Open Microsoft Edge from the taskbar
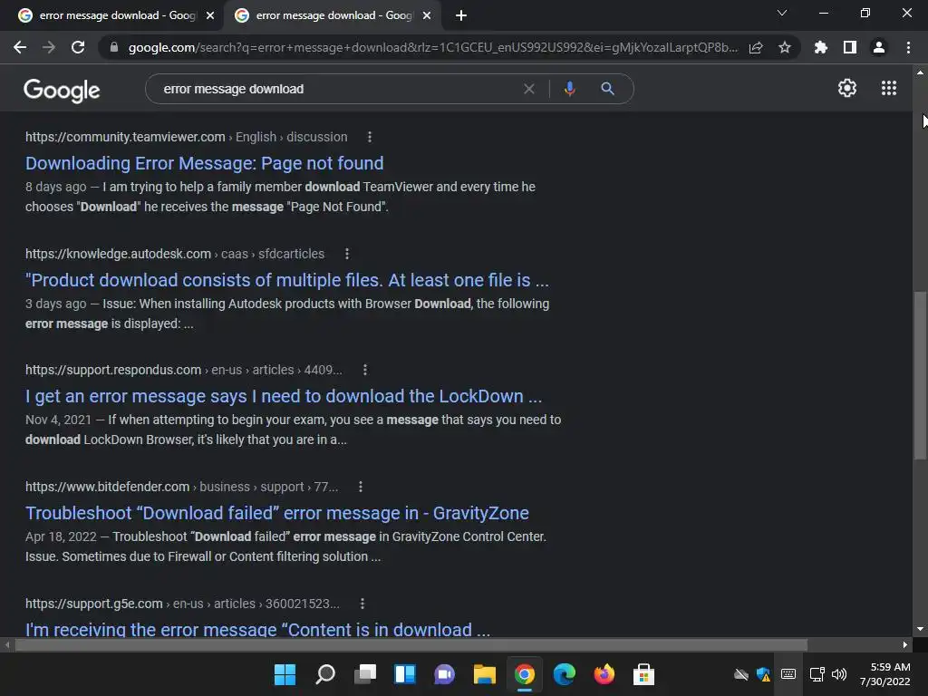Image resolution: width=928 pixels, height=696 pixels. click(564, 674)
